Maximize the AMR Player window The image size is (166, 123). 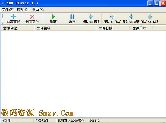[157, 3]
